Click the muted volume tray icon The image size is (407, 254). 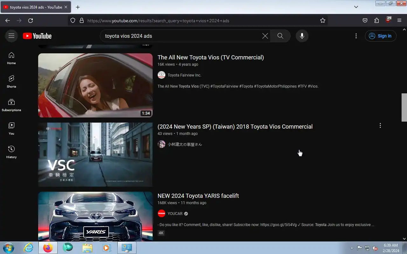pyautogui.click(x=375, y=248)
